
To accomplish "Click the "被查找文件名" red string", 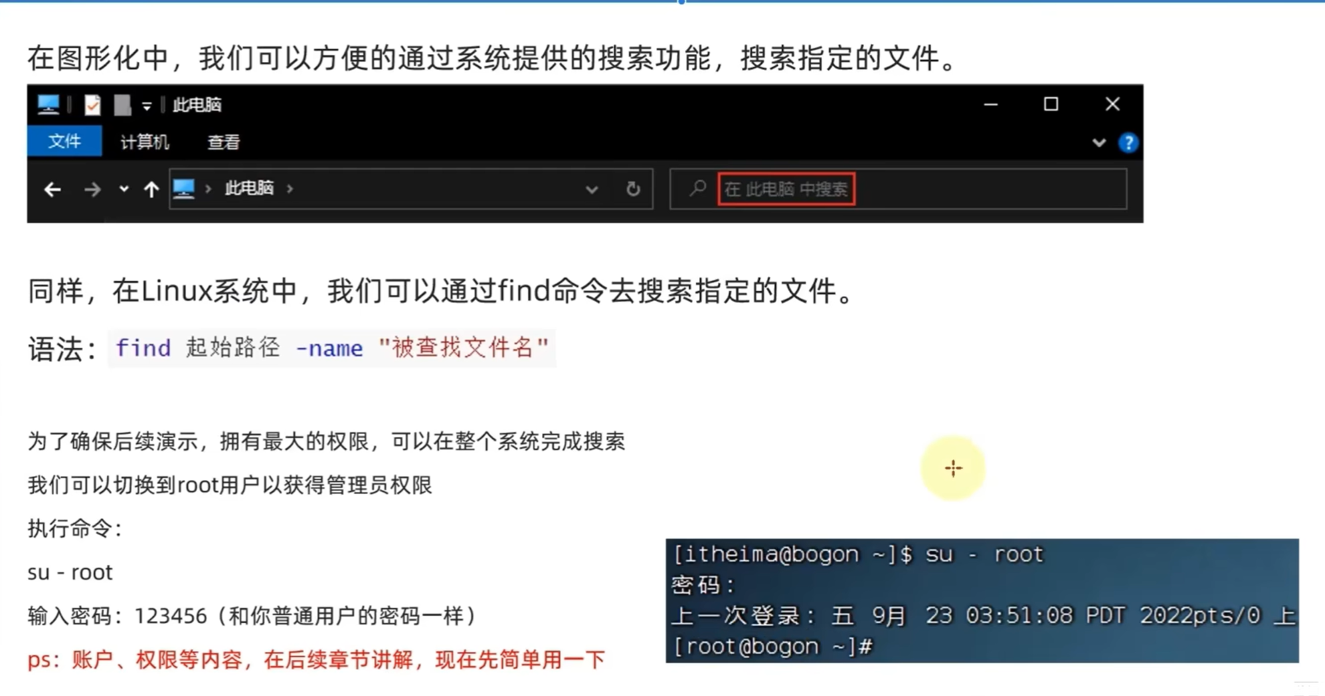I will (464, 348).
